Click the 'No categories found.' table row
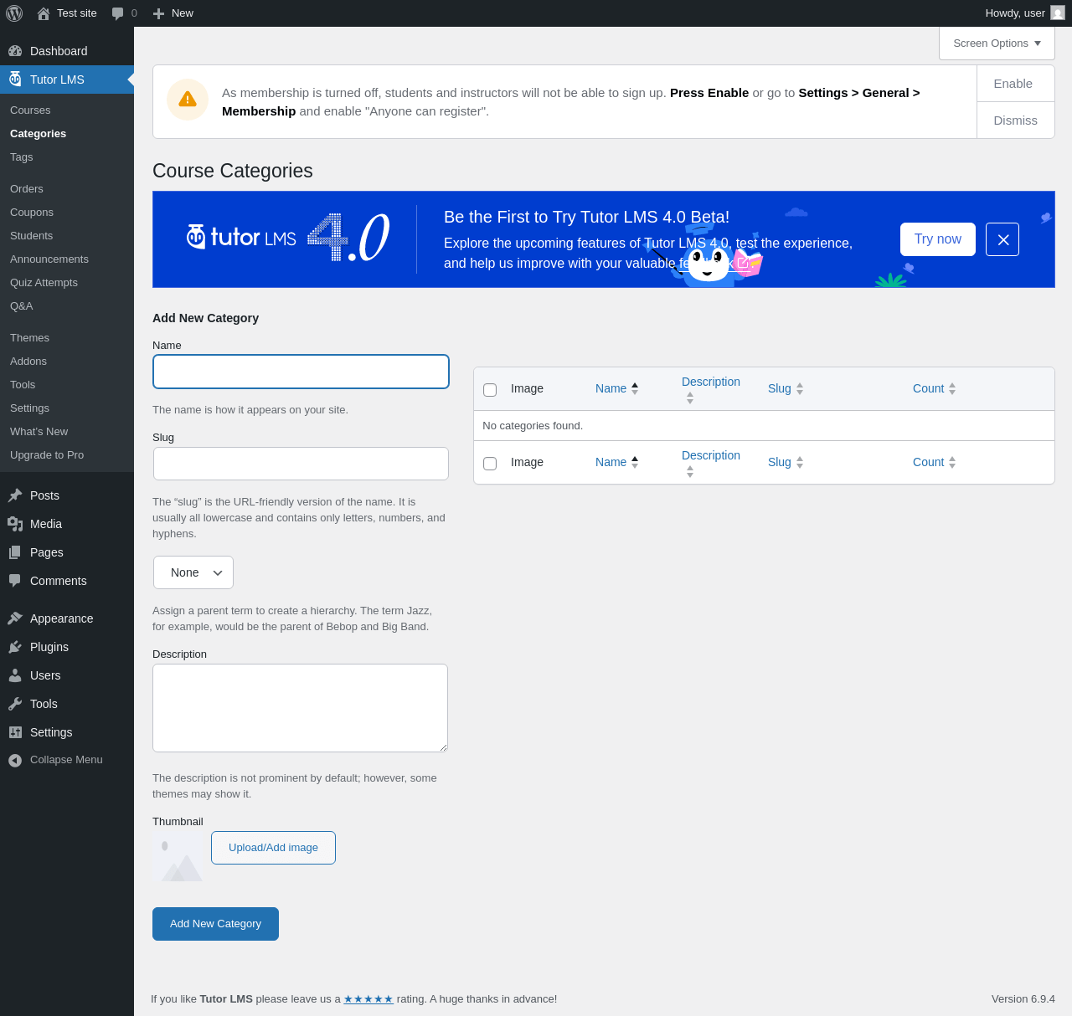The width and height of the screenshot is (1072, 1016). tap(764, 426)
